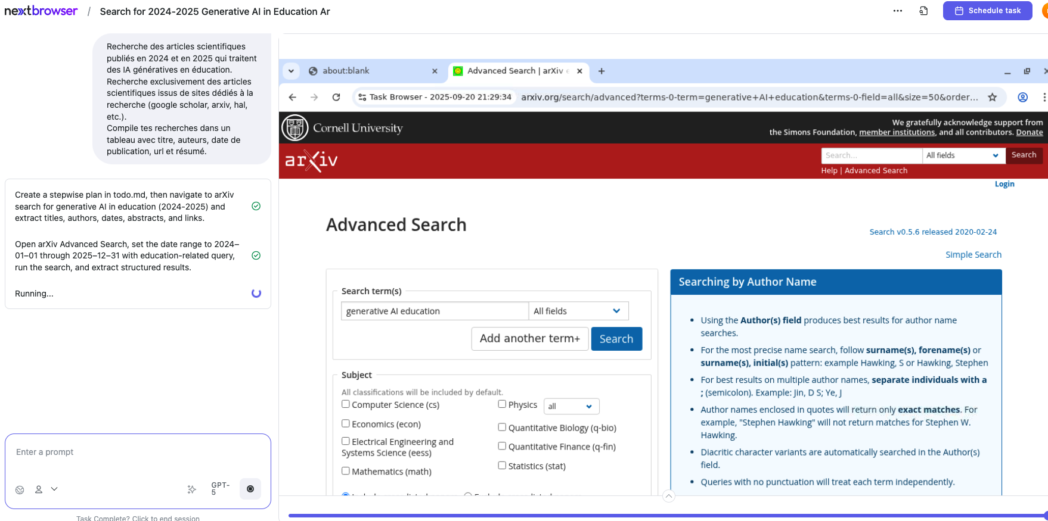This screenshot has width=1048, height=521.
Task: Open the browser profile icon
Action: pyautogui.click(x=1022, y=97)
